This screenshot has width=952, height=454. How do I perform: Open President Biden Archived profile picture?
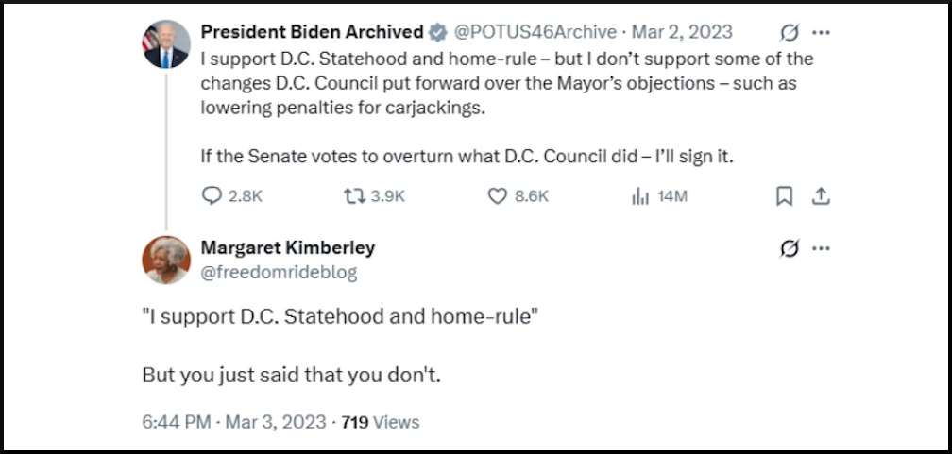click(166, 44)
